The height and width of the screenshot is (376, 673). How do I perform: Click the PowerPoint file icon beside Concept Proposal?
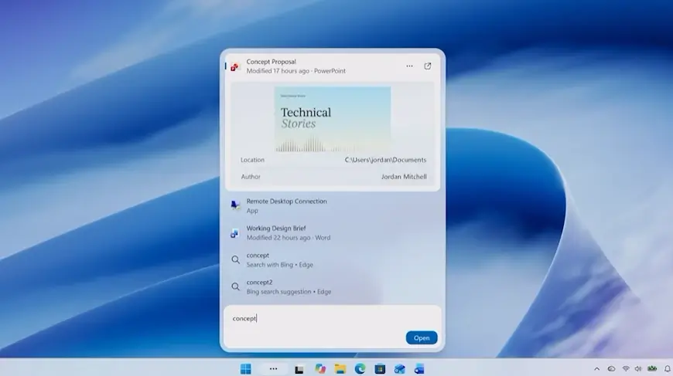235,66
